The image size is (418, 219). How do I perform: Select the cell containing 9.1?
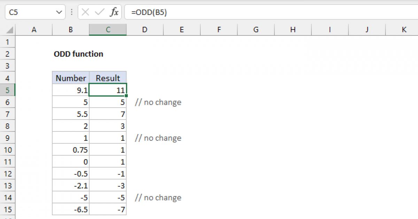tap(70, 90)
